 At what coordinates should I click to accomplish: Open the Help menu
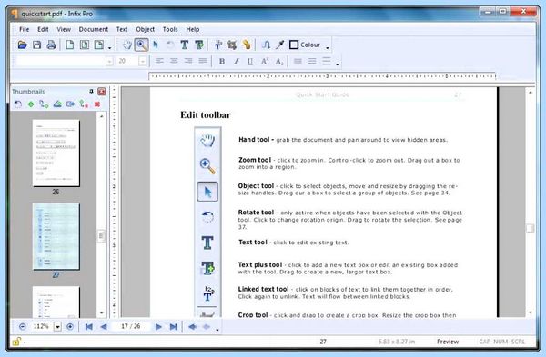coord(193,29)
